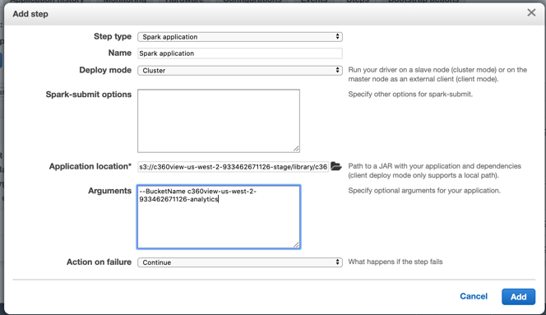Click the 'Specify optional arguments for your application.' text

point(424,191)
